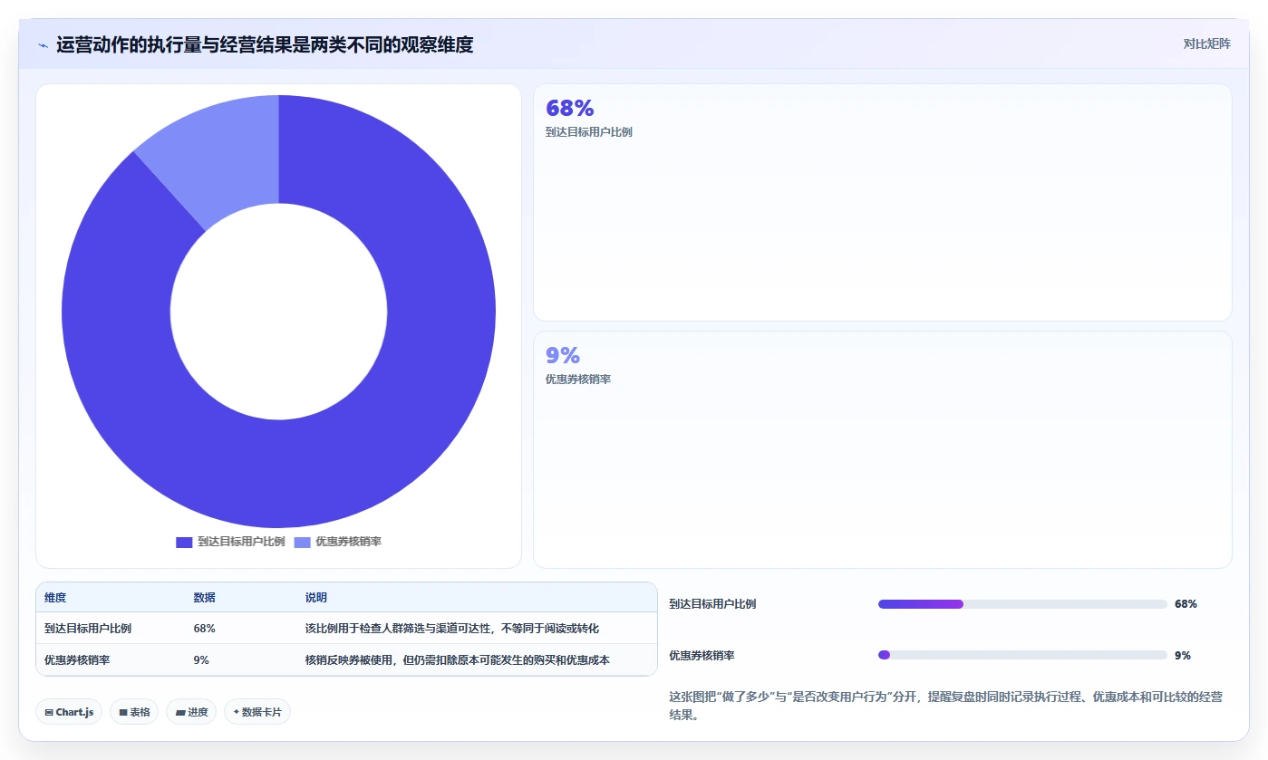Viewport: 1268px width, 760px height.
Task: Click the 对比矩阵 label in the header
Action: pos(1206,43)
